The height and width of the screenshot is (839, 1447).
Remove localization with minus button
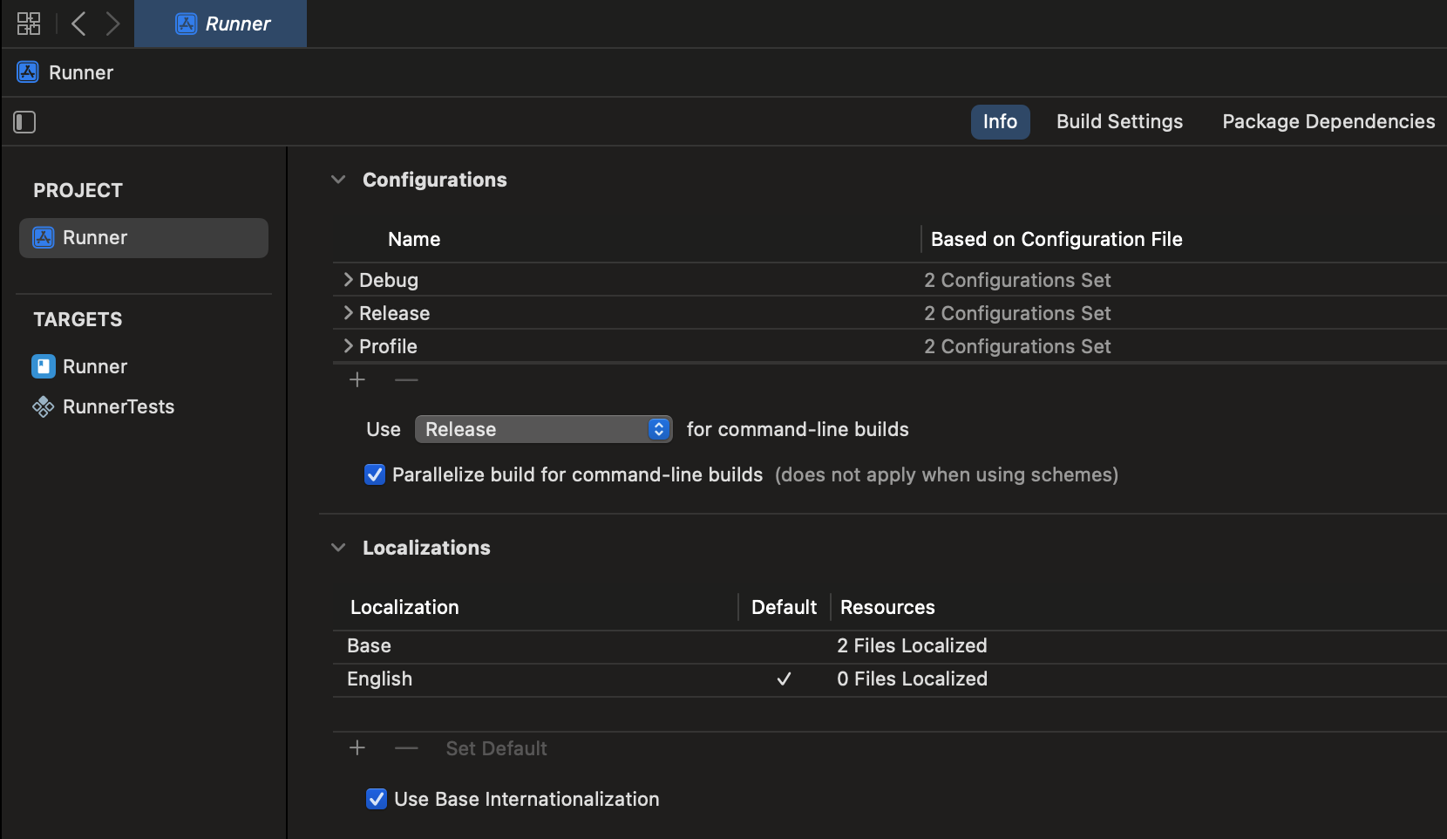pos(406,748)
